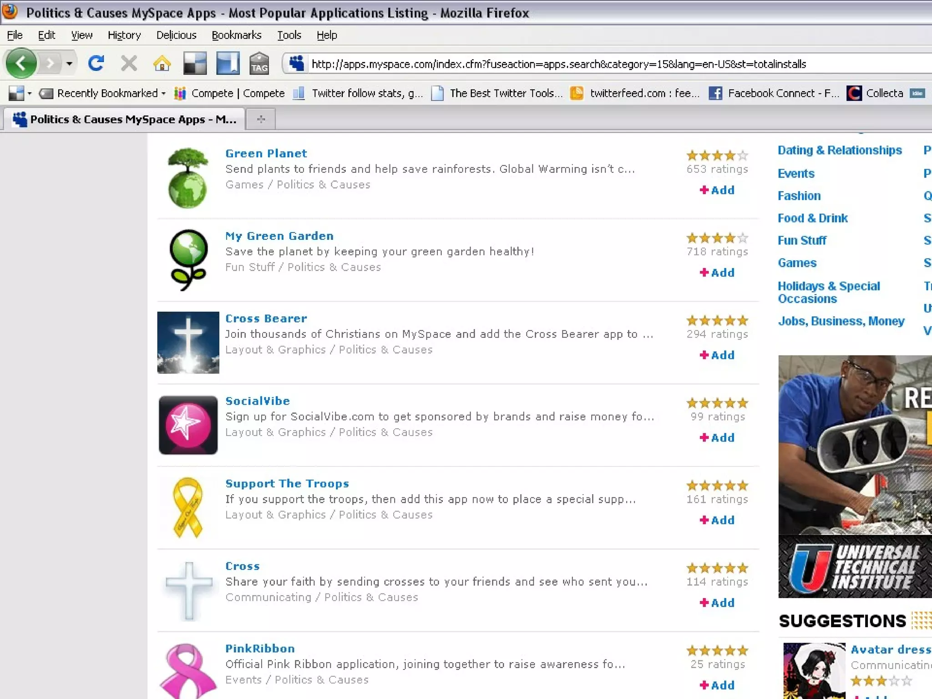Image resolution: width=932 pixels, height=699 pixels.
Task: Reload the page with the refresh icon
Action: [x=96, y=63]
